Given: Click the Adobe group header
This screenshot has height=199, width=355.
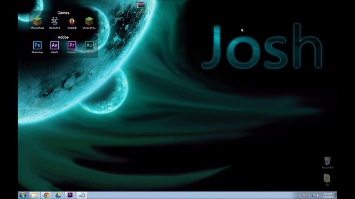Looking at the screenshot, I should tap(63, 37).
